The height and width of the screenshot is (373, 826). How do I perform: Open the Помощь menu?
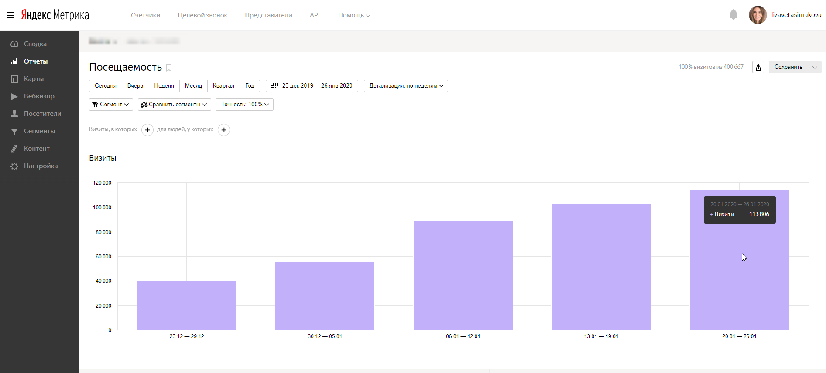pyautogui.click(x=354, y=15)
